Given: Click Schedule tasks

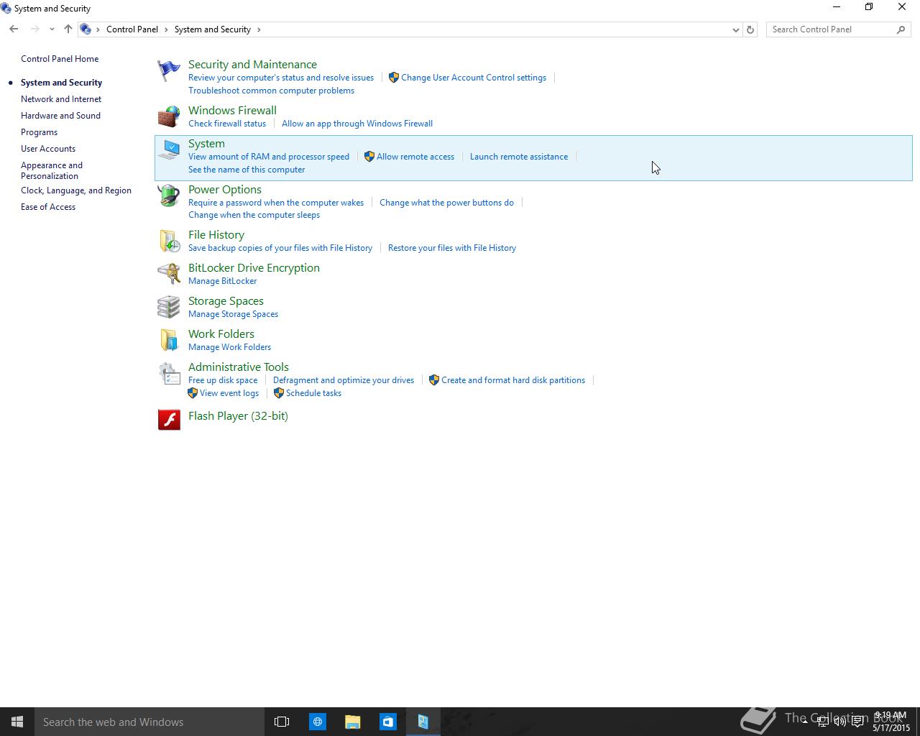Looking at the screenshot, I should pos(313,393).
